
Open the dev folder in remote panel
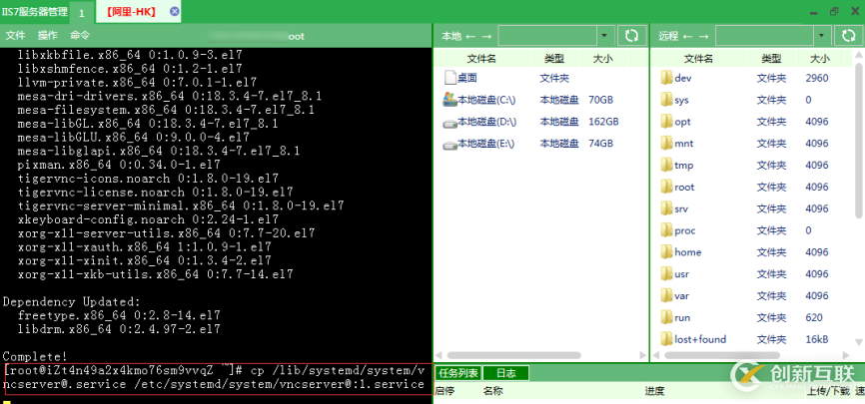tap(676, 78)
